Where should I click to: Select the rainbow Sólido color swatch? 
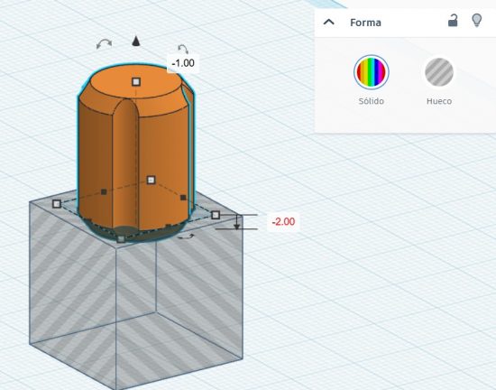click(x=371, y=72)
